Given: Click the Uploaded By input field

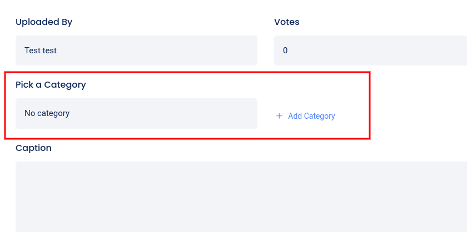Looking at the screenshot, I should coord(136,51).
